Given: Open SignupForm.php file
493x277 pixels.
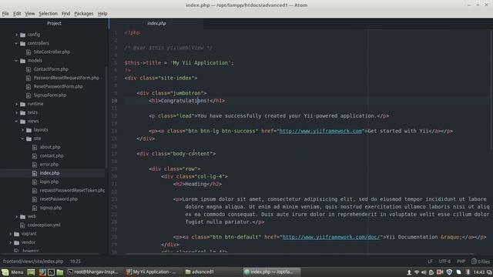Looking at the screenshot, I should [x=49, y=95].
